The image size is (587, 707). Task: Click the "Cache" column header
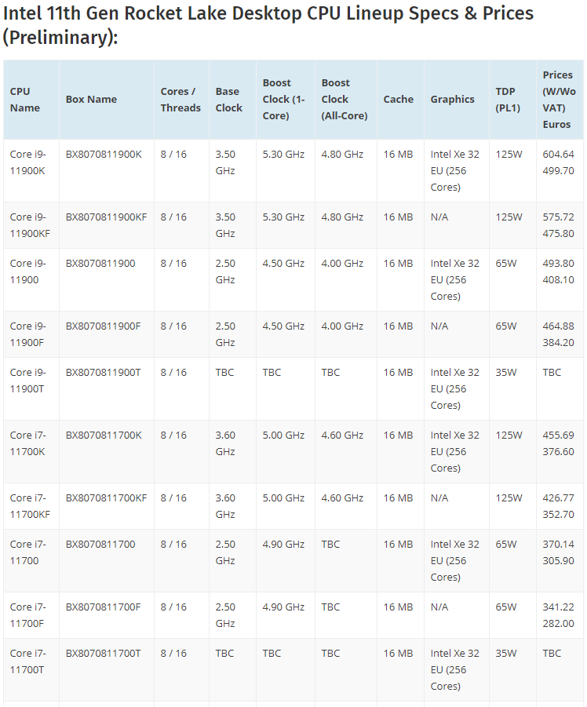pos(399,100)
